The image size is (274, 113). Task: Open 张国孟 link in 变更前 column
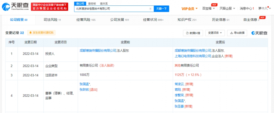tap(84, 84)
